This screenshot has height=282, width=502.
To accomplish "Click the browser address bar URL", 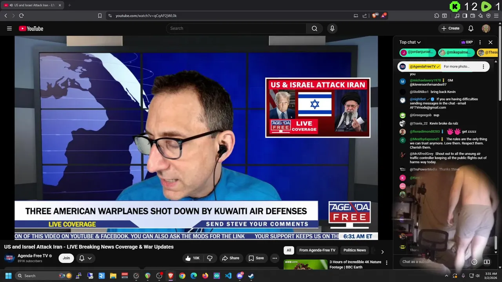I will 146,16.
